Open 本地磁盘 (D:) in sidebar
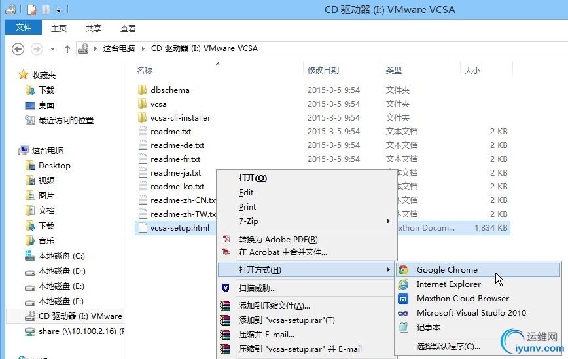Viewport: 568px width, 359px height. (62, 271)
